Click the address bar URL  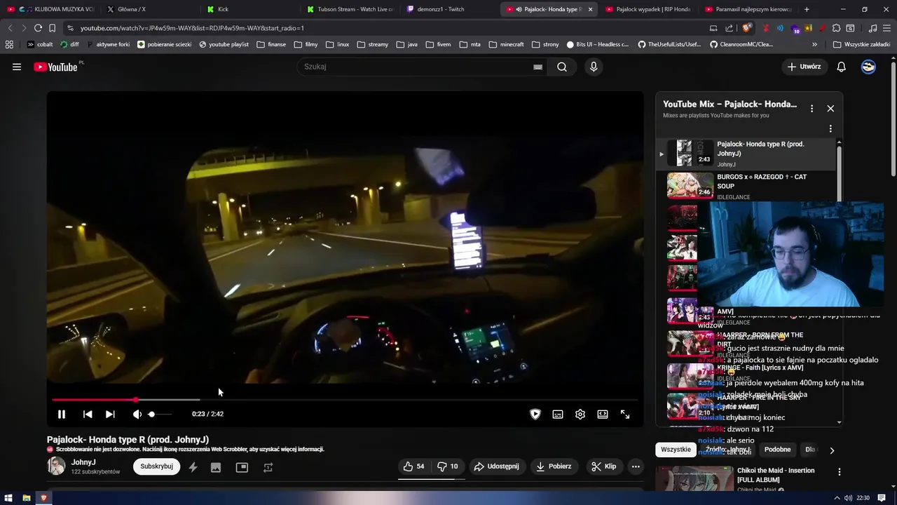[x=192, y=28]
